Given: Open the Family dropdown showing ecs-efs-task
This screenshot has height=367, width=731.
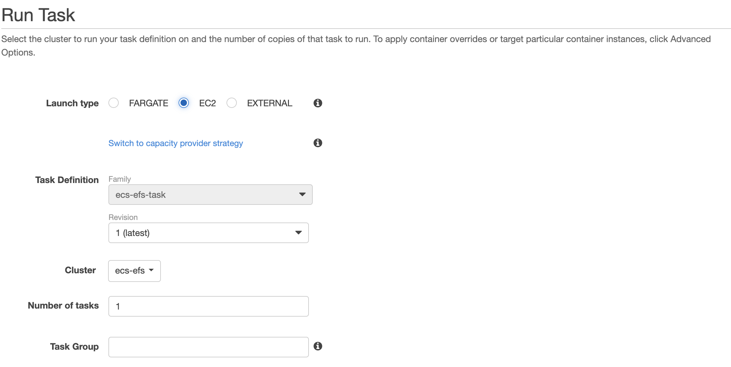Looking at the screenshot, I should click(x=210, y=195).
